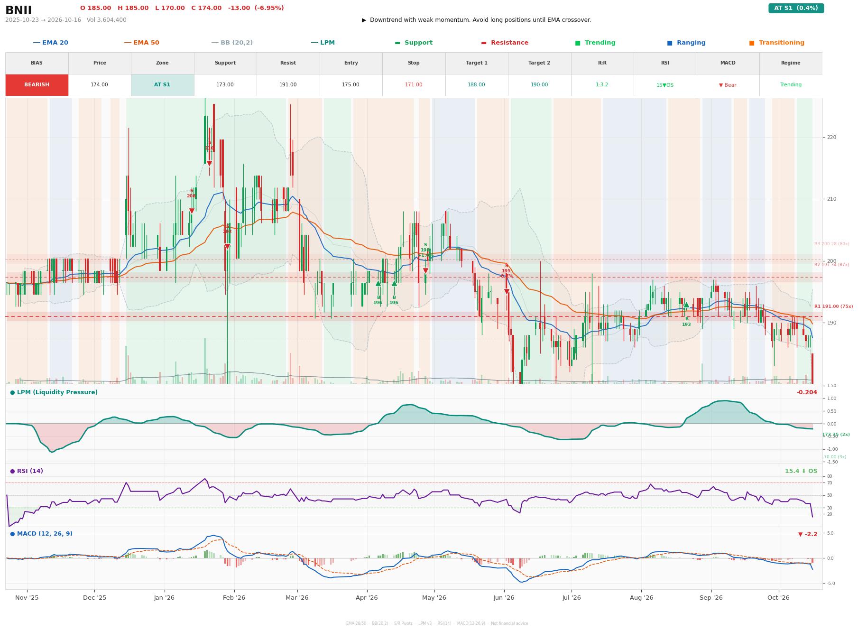The height and width of the screenshot is (631, 858).
Task: Click the AT S1 (0.4%) badge
Action: click(796, 8)
